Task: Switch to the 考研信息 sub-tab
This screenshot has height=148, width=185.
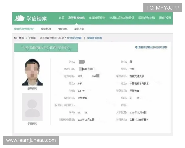Action: 63,29
